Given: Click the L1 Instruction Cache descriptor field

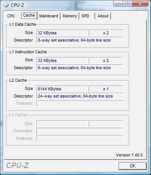Looking at the screenshot, I should click(x=80, y=68).
